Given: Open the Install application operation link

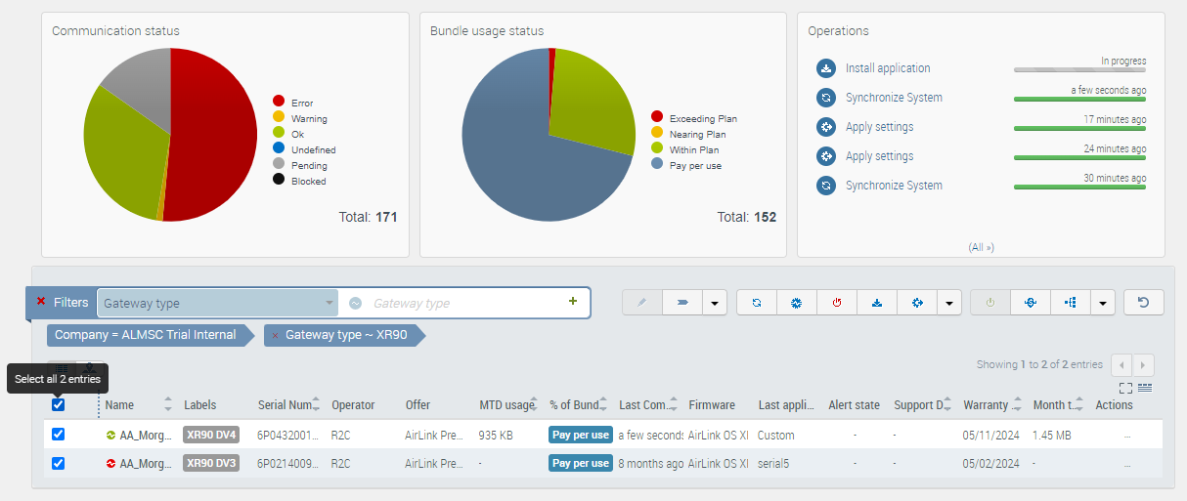Looking at the screenshot, I should coord(888,68).
